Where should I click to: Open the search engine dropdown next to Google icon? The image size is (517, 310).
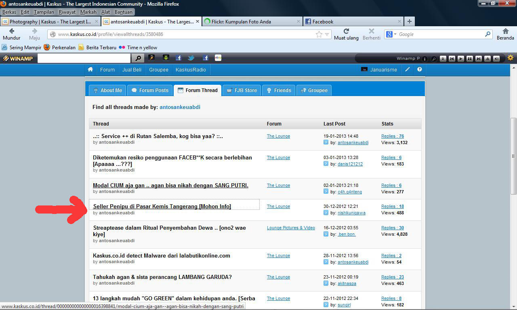pos(395,34)
